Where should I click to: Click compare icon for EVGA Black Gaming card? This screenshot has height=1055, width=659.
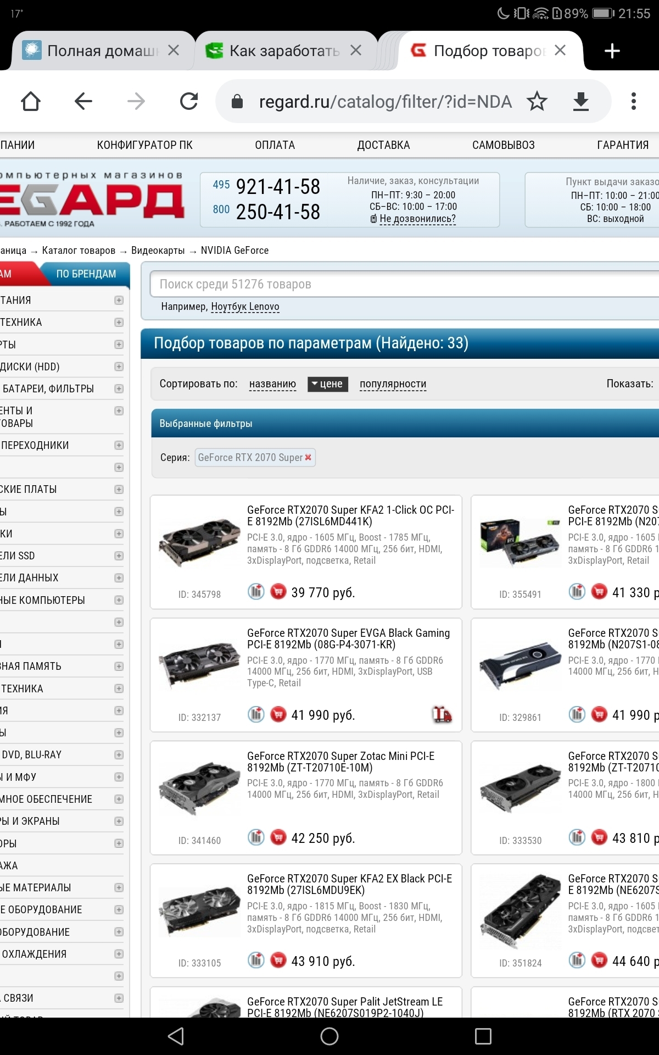click(256, 714)
